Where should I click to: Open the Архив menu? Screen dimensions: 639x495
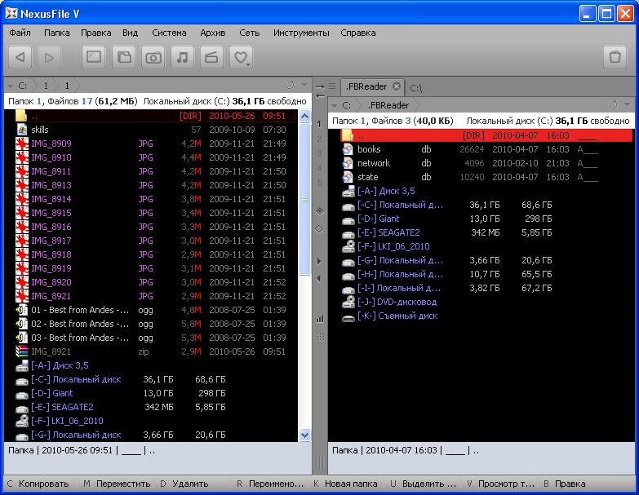(212, 33)
